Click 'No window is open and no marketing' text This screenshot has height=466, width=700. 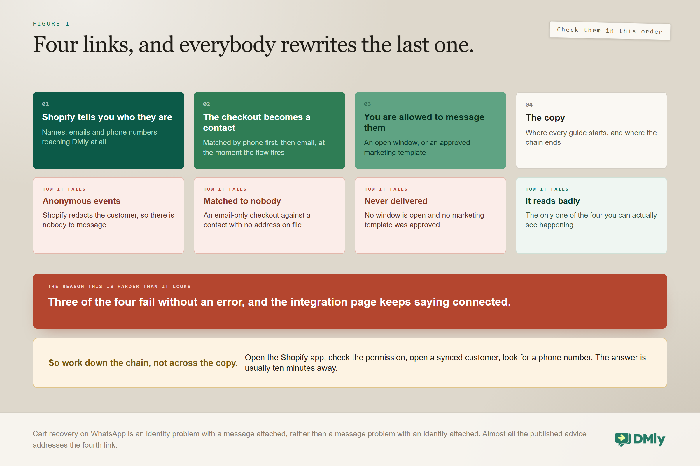click(x=424, y=220)
